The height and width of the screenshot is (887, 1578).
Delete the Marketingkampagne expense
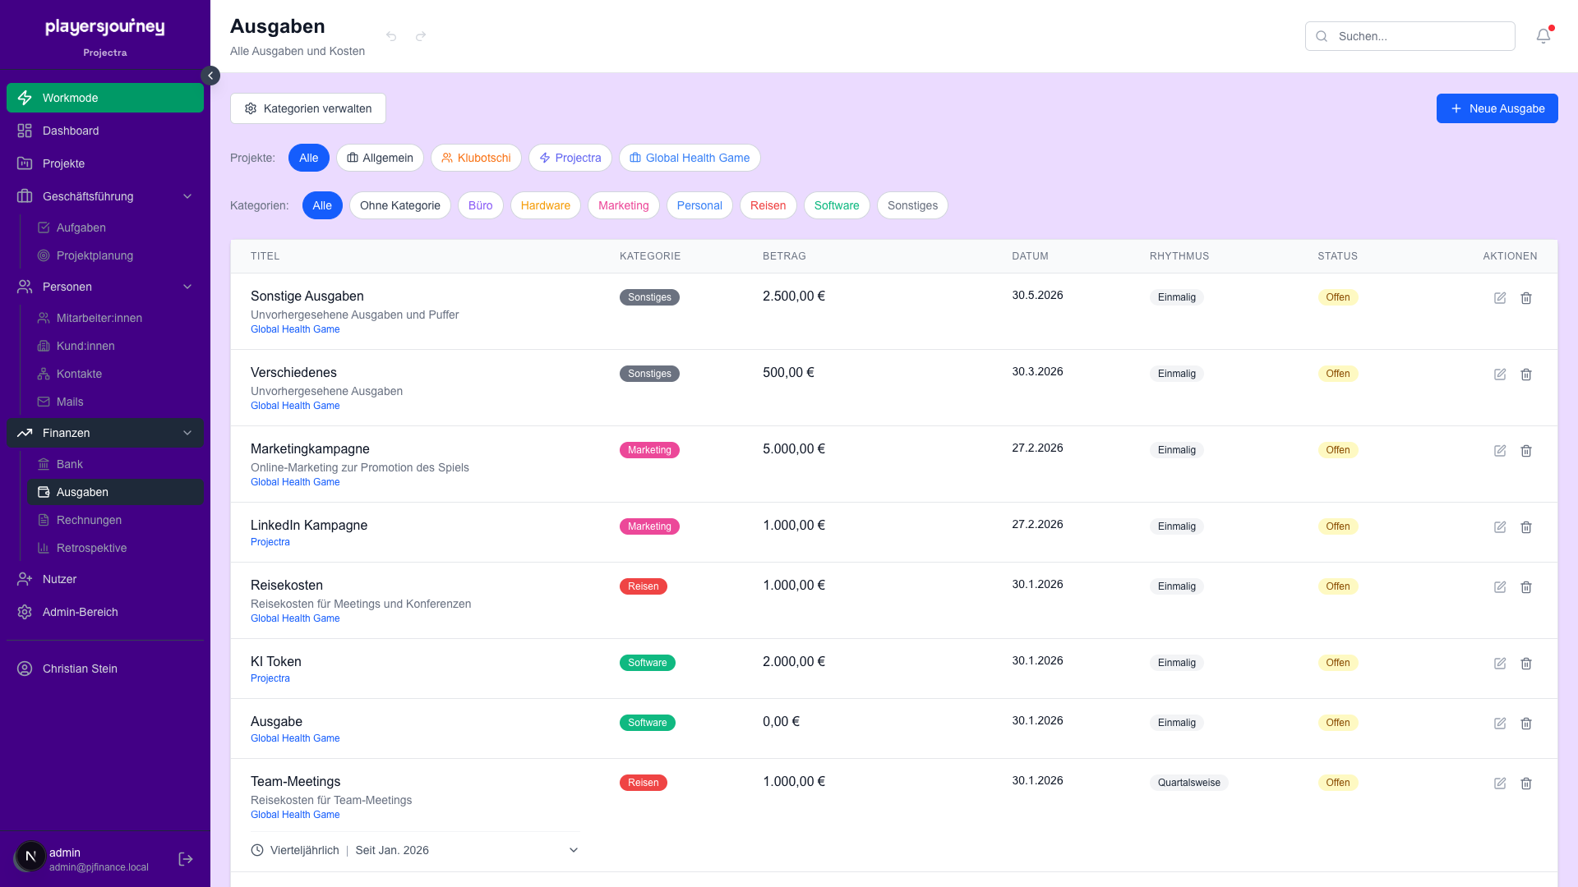coord(1525,451)
